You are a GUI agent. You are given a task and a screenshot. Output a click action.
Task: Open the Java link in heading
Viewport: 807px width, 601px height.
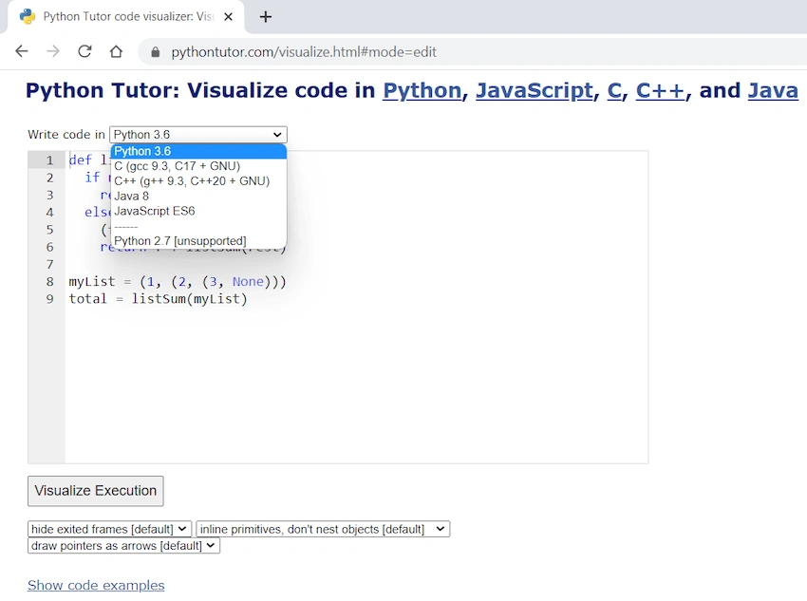773,90
